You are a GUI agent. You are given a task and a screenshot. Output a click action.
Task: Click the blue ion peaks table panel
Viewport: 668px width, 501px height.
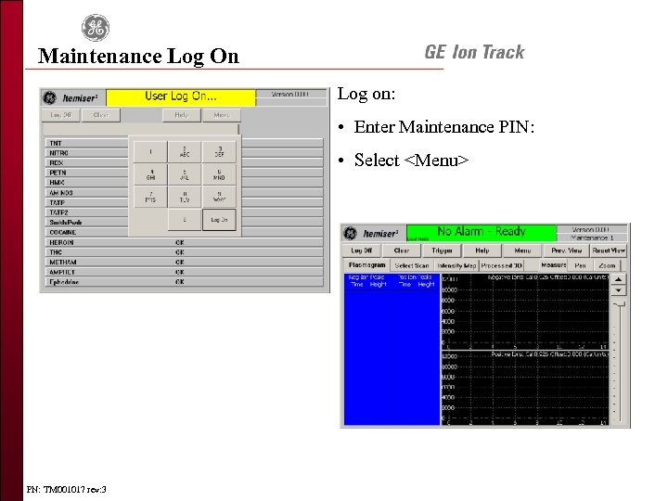[392, 350]
